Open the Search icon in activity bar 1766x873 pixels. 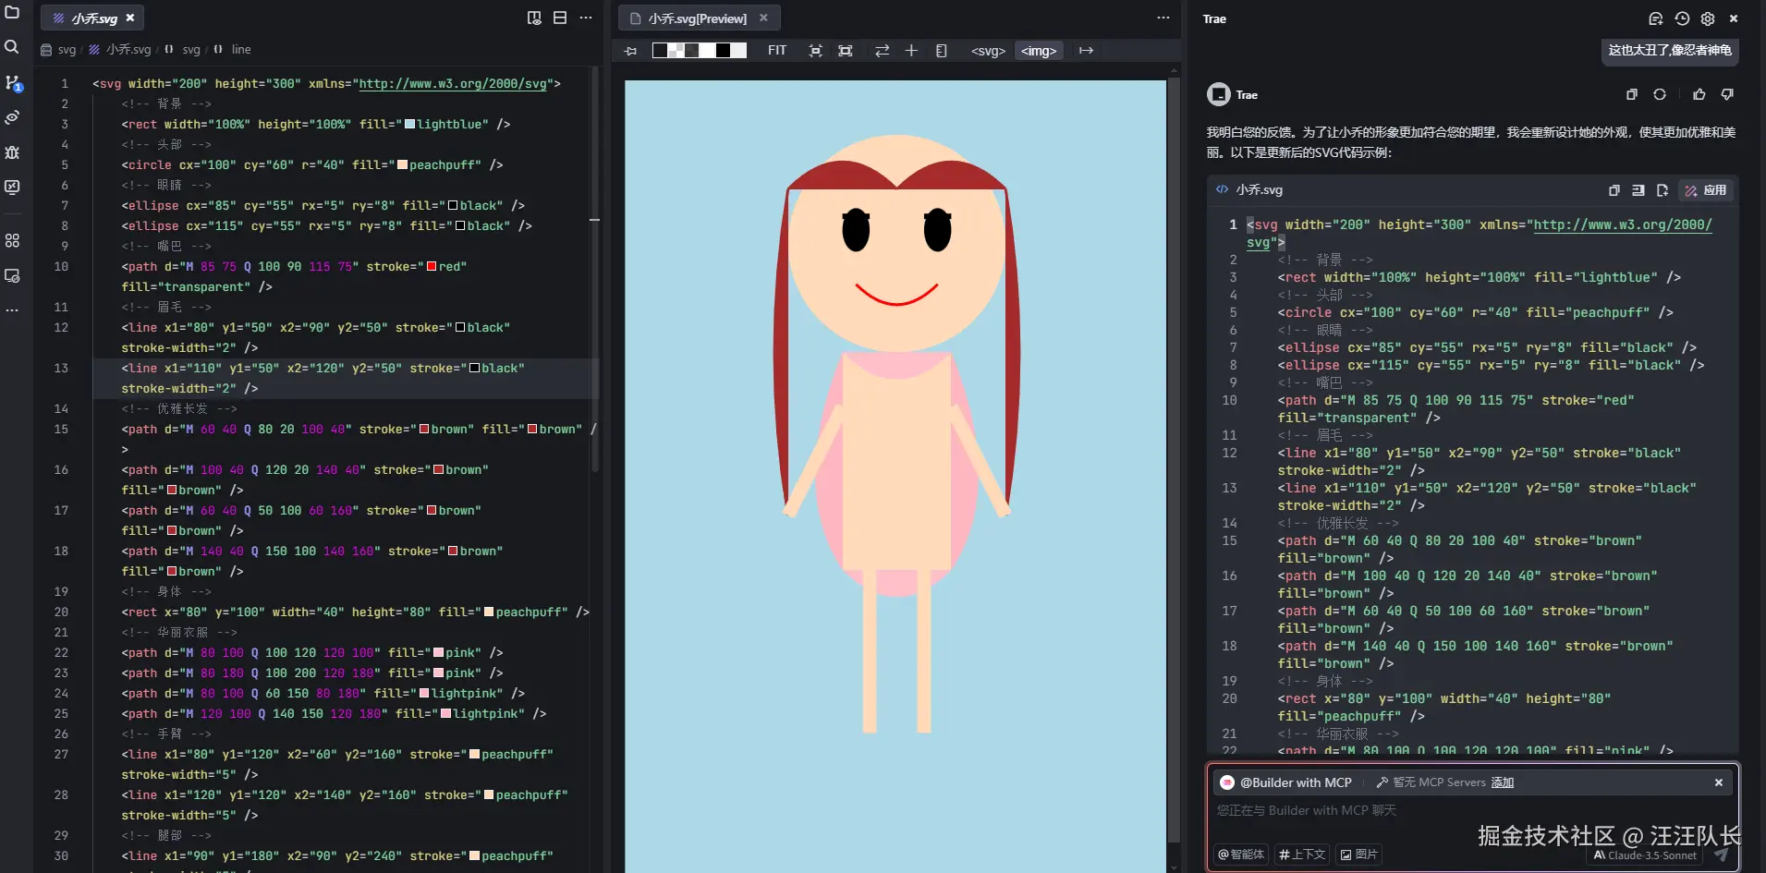12,47
